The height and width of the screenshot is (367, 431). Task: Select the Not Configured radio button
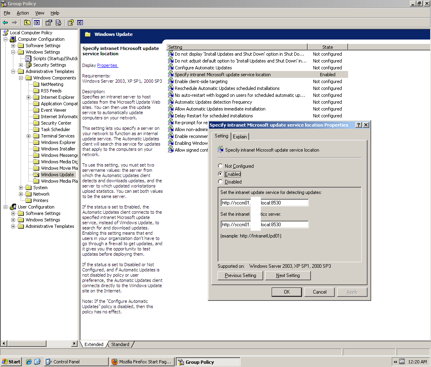pos(220,166)
